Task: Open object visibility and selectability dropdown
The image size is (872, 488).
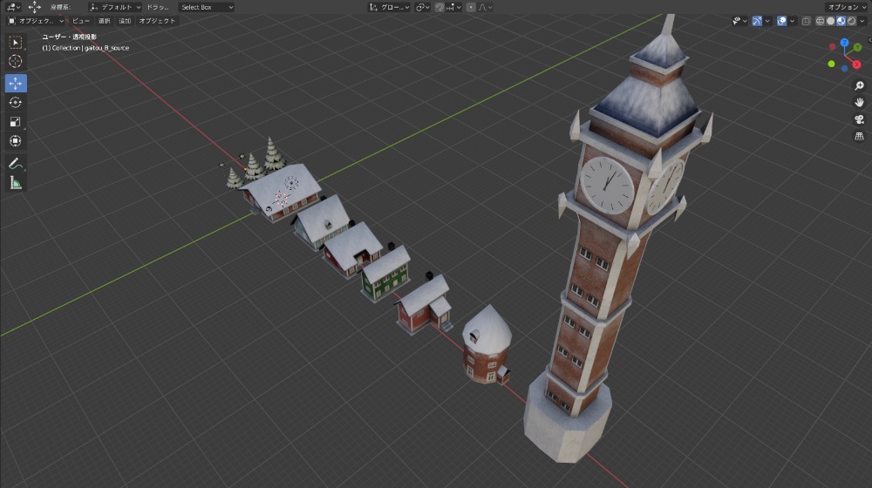Action: coord(739,21)
